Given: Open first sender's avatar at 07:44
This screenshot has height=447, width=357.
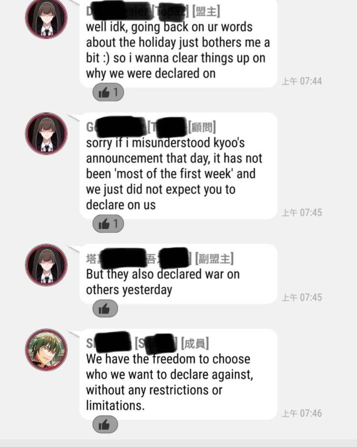Looking at the screenshot, I should click(x=46, y=18).
